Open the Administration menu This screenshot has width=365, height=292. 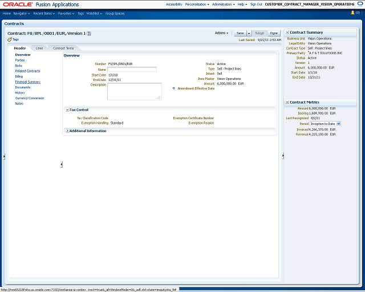[224, 5]
